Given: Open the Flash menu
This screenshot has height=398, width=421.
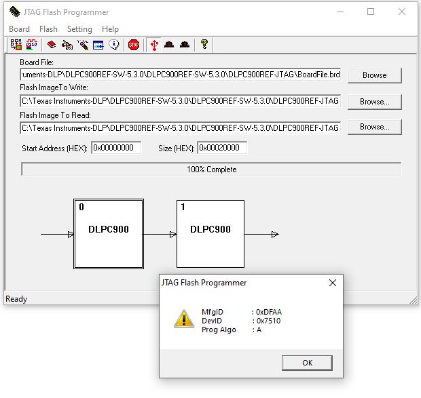Looking at the screenshot, I should pos(48,29).
